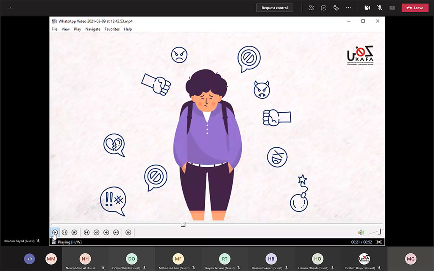Viewport: 434px width, 271px height.
Task: Click the share content button
Action: point(392,8)
